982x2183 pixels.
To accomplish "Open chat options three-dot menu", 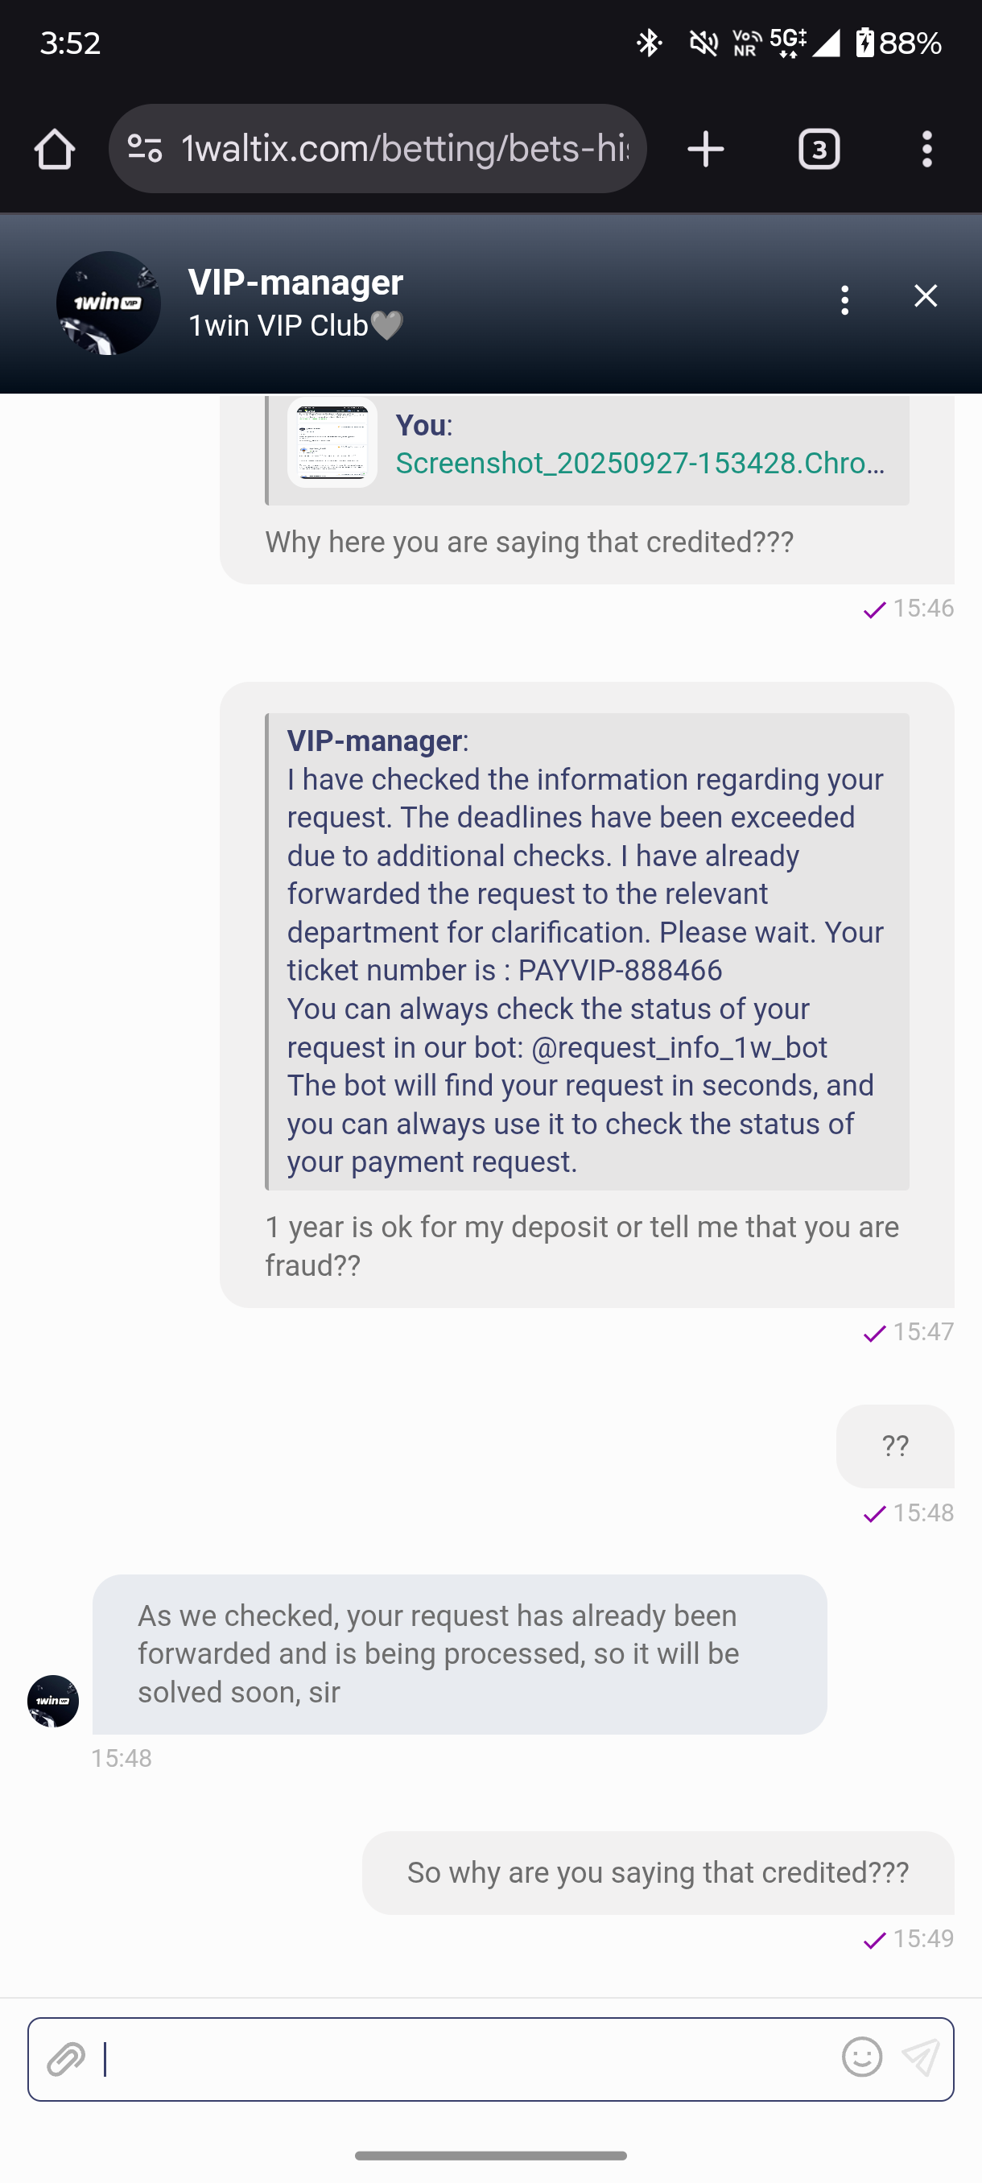I will tap(844, 300).
